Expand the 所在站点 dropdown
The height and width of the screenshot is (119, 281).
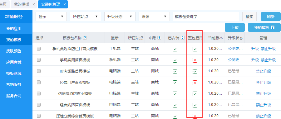coord(86,17)
